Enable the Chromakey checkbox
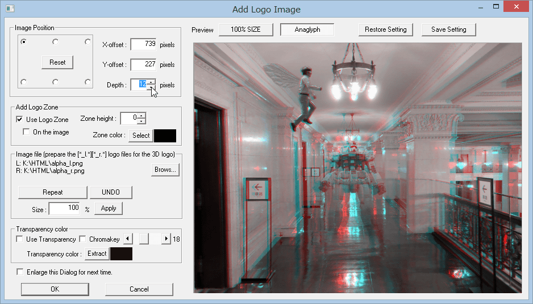The height and width of the screenshot is (304, 533). click(82, 239)
